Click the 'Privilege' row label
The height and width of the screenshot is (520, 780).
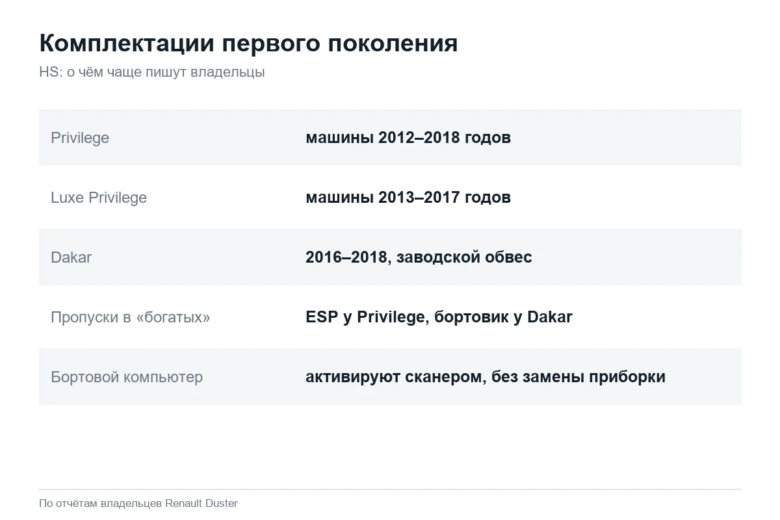coord(80,138)
